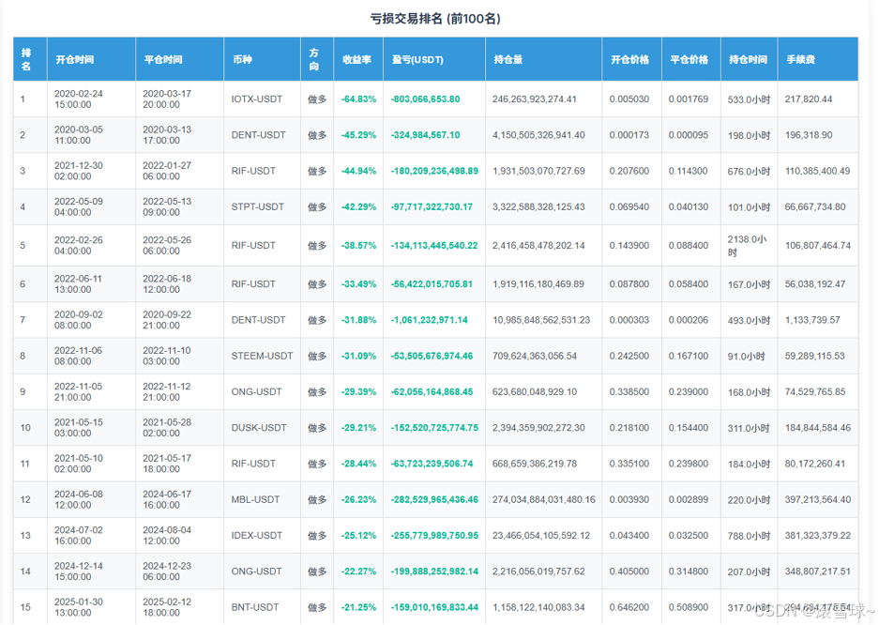Click open time 2020-09-02 08:00:00
The height and width of the screenshot is (625, 879).
click(x=79, y=320)
